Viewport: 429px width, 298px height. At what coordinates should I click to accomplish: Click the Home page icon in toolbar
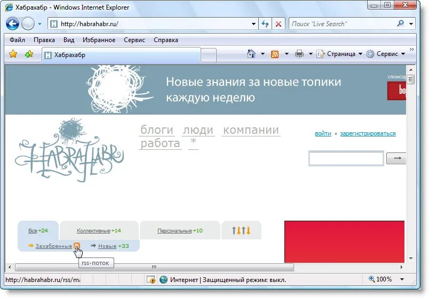pyautogui.click(x=251, y=54)
